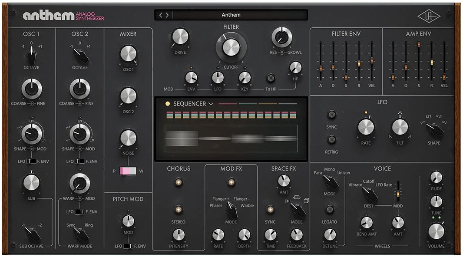Select the yellow sequencer lane tab

[268, 104]
